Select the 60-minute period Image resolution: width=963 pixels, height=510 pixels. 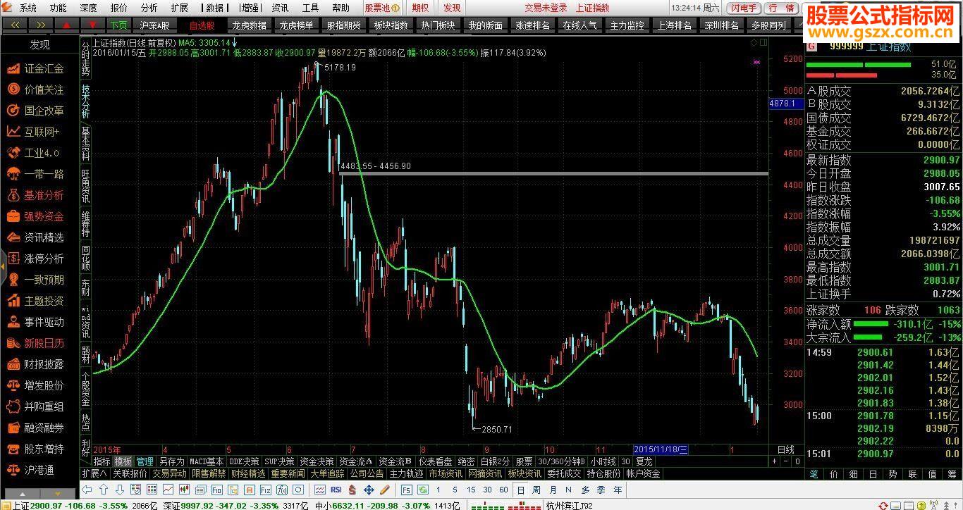coord(503,490)
